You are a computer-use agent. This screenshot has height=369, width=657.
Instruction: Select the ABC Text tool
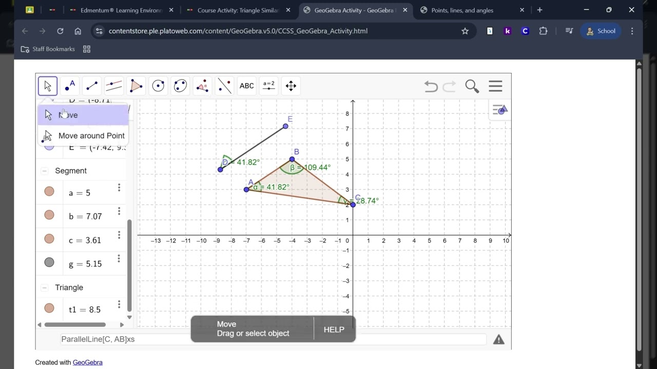click(247, 86)
